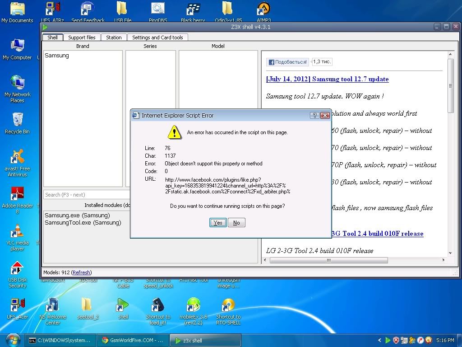Open the Black berry desktop shortcut

(193, 12)
